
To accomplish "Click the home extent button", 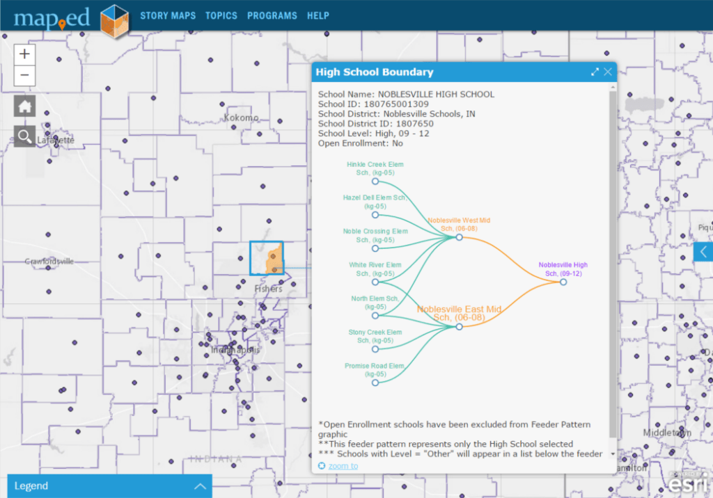I will tap(24, 106).
